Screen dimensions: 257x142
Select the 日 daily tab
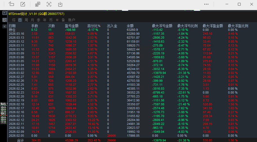(20, 20)
